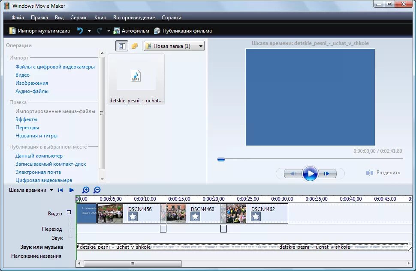The height and width of the screenshot is (271, 416).
Task: Toggle the tasks pane view button
Action: point(122,46)
